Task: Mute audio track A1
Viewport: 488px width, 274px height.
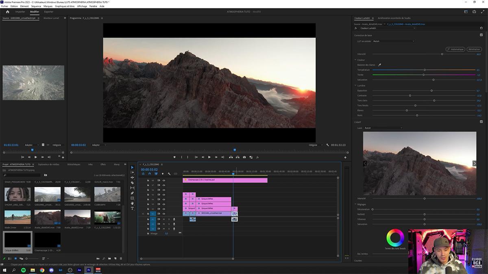Action: click(x=164, y=219)
